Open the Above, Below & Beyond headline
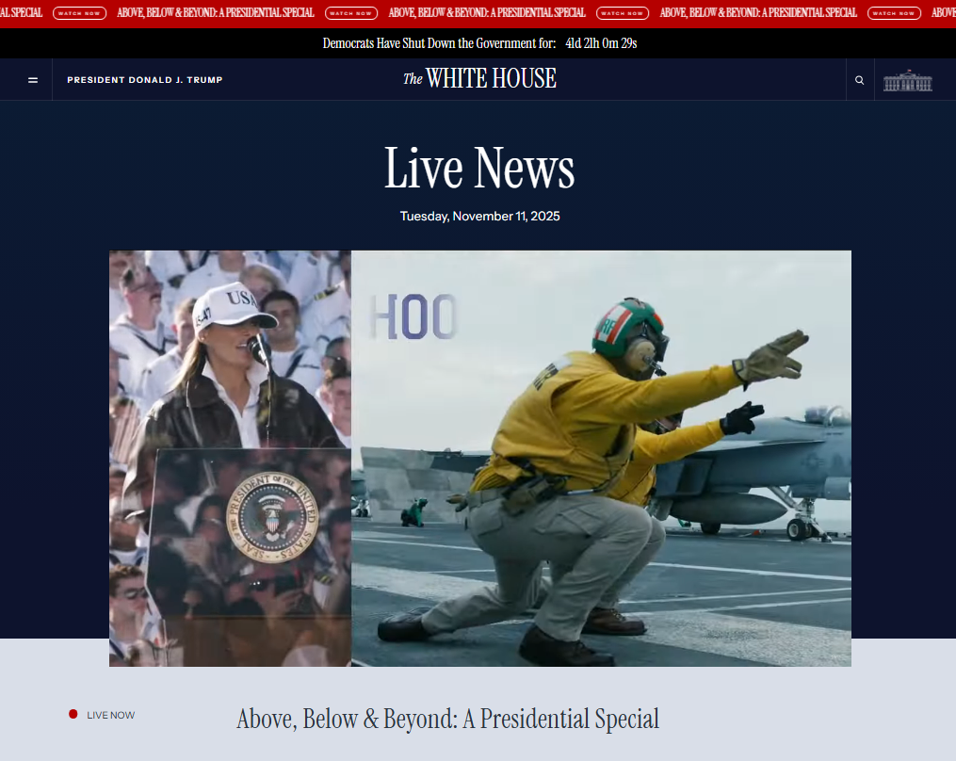 (447, 719)
